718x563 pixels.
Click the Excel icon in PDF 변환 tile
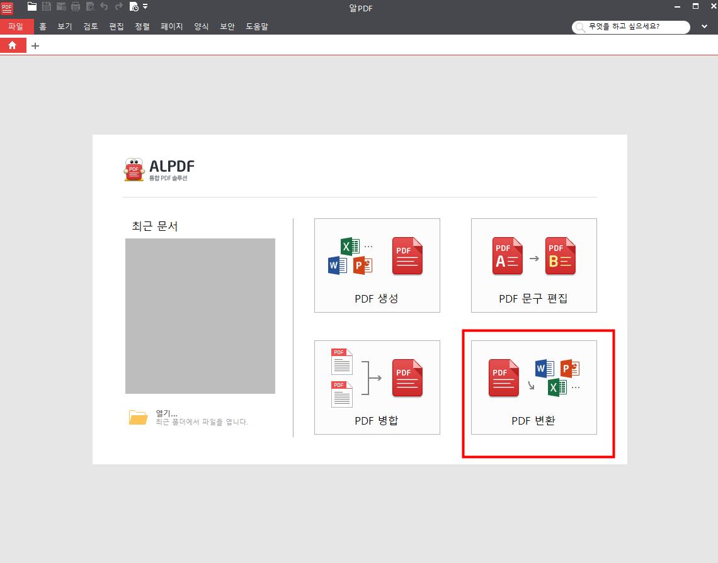pyautogui.click(x=557, y=387)
